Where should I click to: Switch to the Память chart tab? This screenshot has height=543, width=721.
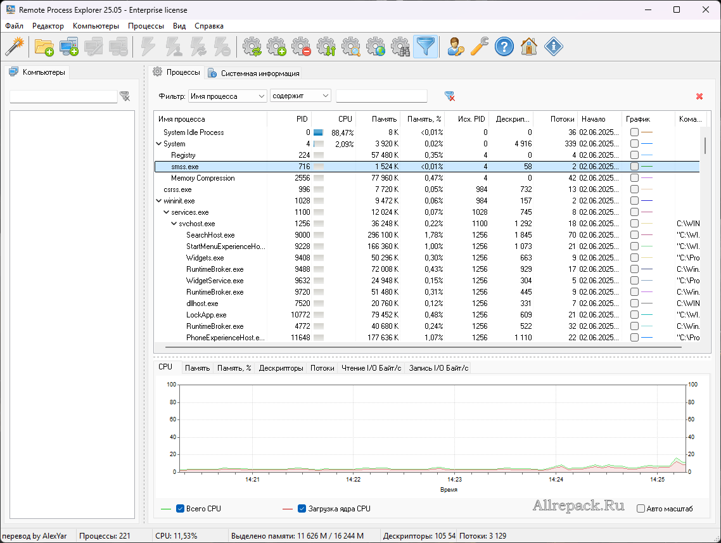[197, 368]
